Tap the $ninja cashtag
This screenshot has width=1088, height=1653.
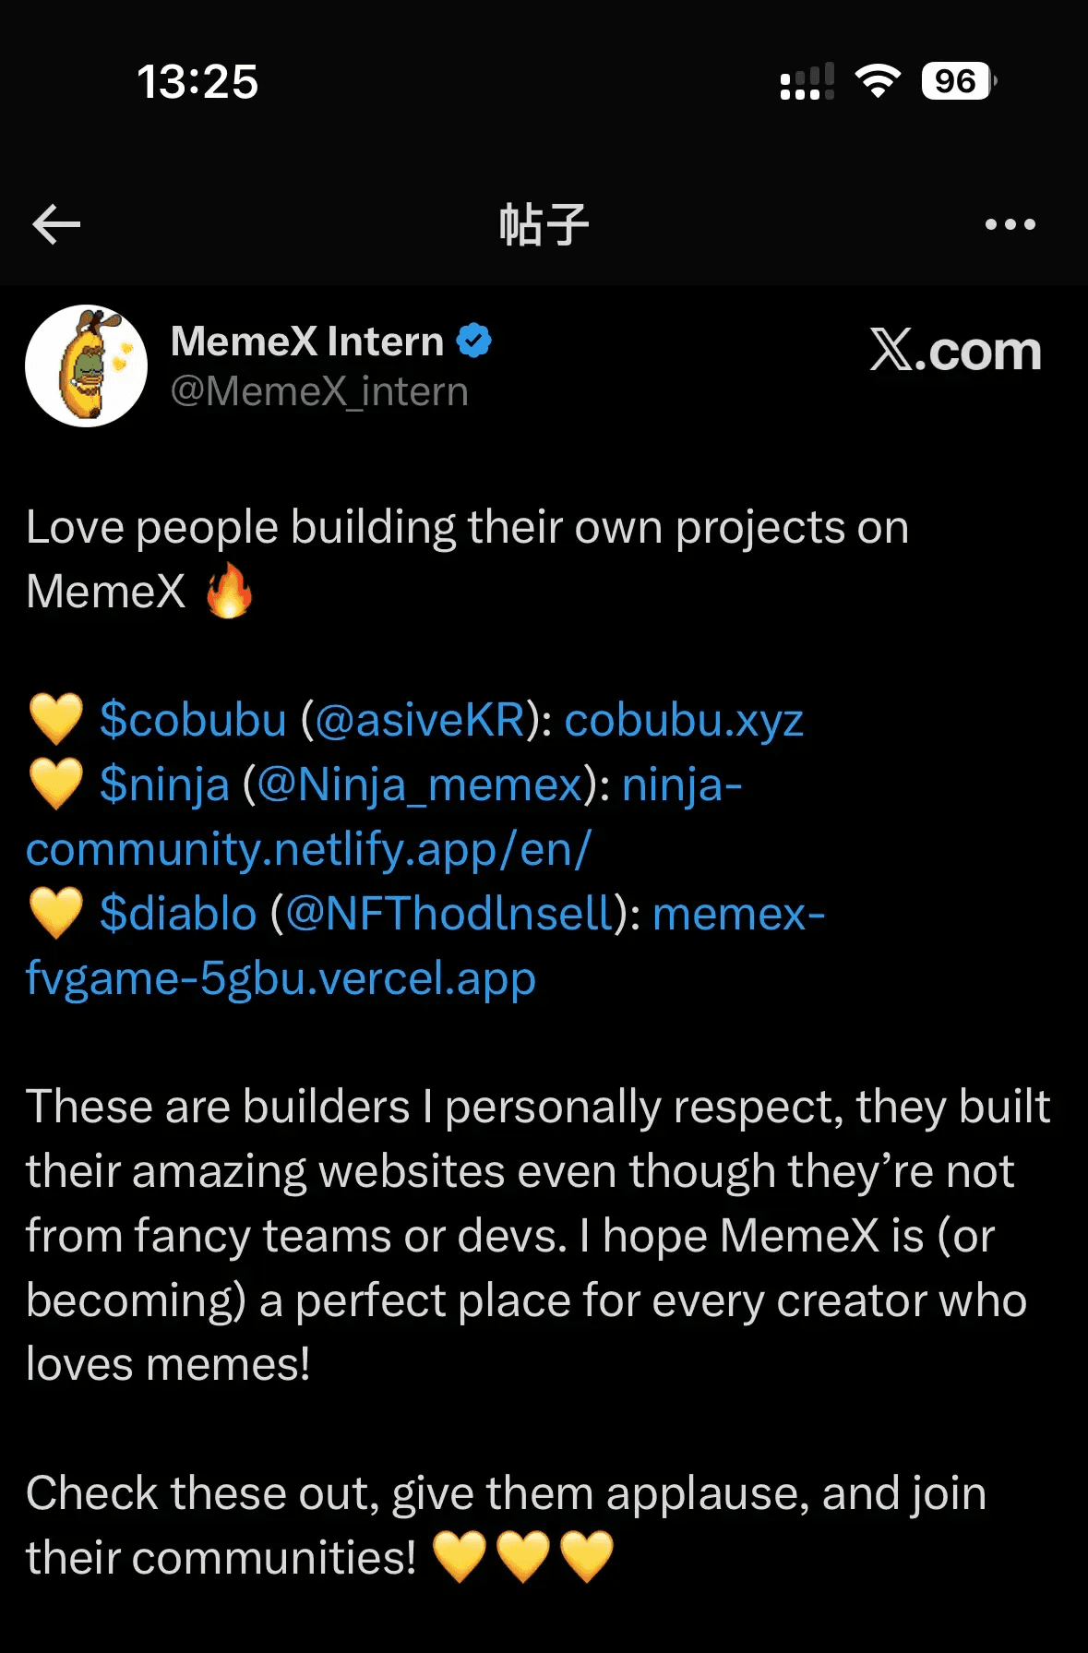[164, 785]
